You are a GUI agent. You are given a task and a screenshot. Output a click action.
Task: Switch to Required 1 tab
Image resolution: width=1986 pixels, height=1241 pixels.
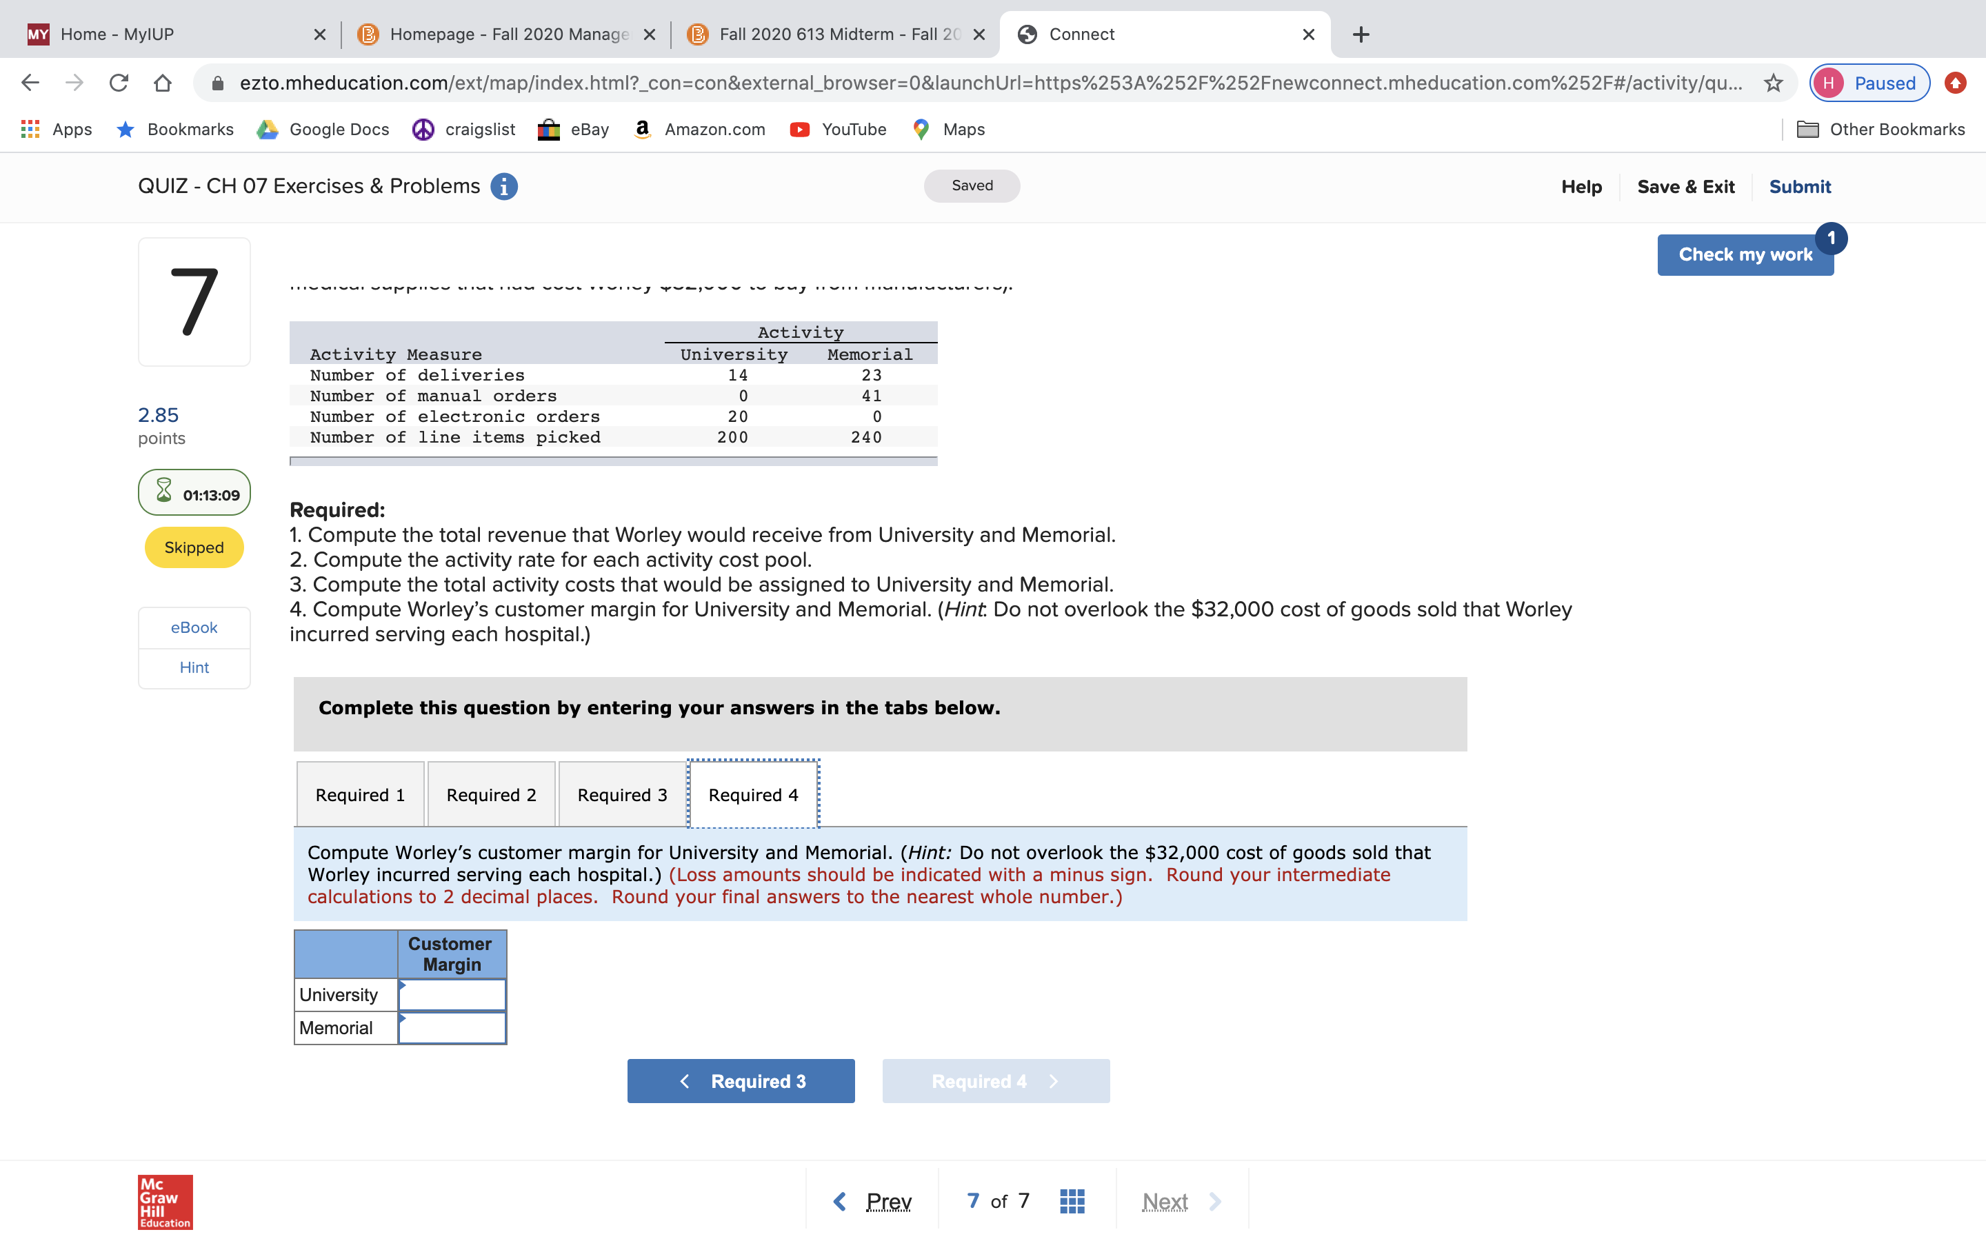point(360,794)
